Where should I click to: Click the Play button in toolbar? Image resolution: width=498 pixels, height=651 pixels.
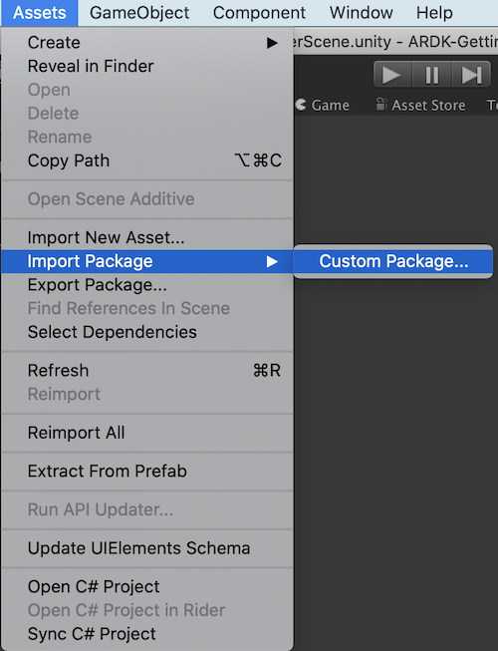click(392, 75)
